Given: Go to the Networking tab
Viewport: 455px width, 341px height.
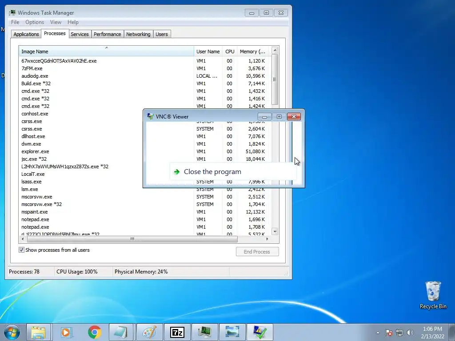Looking at the screenshot, I should click(x=138, y=34).
